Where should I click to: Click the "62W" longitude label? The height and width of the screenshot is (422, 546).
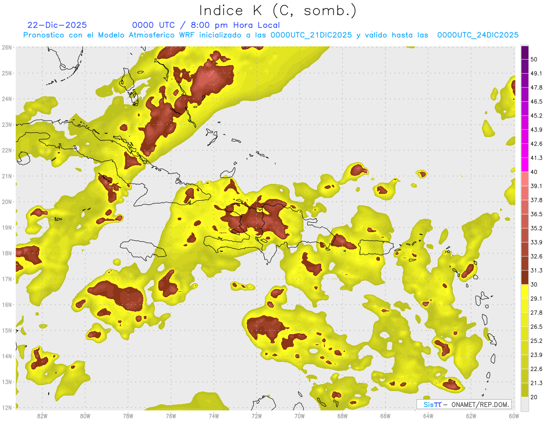click(471, 416)
